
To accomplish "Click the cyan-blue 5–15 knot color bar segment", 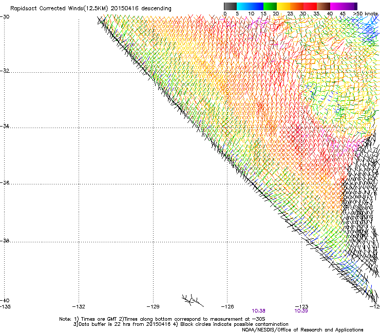I will coord(250,6).
